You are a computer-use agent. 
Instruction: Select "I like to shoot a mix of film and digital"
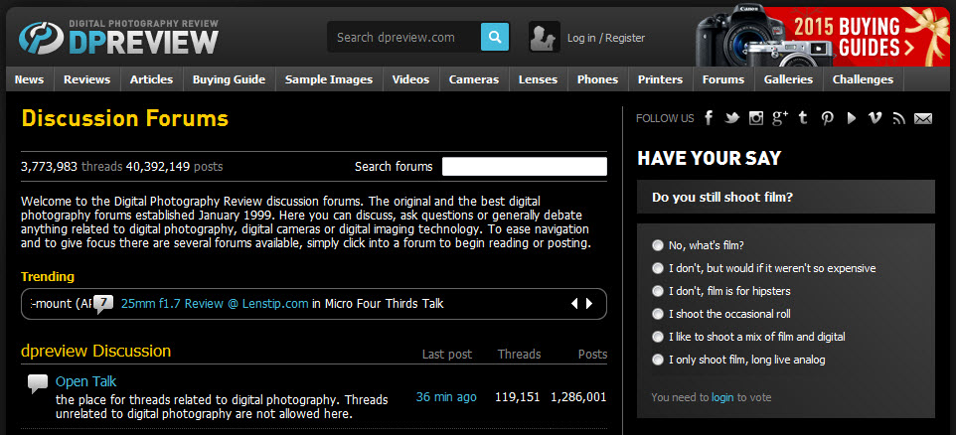(x=657, y=337)
